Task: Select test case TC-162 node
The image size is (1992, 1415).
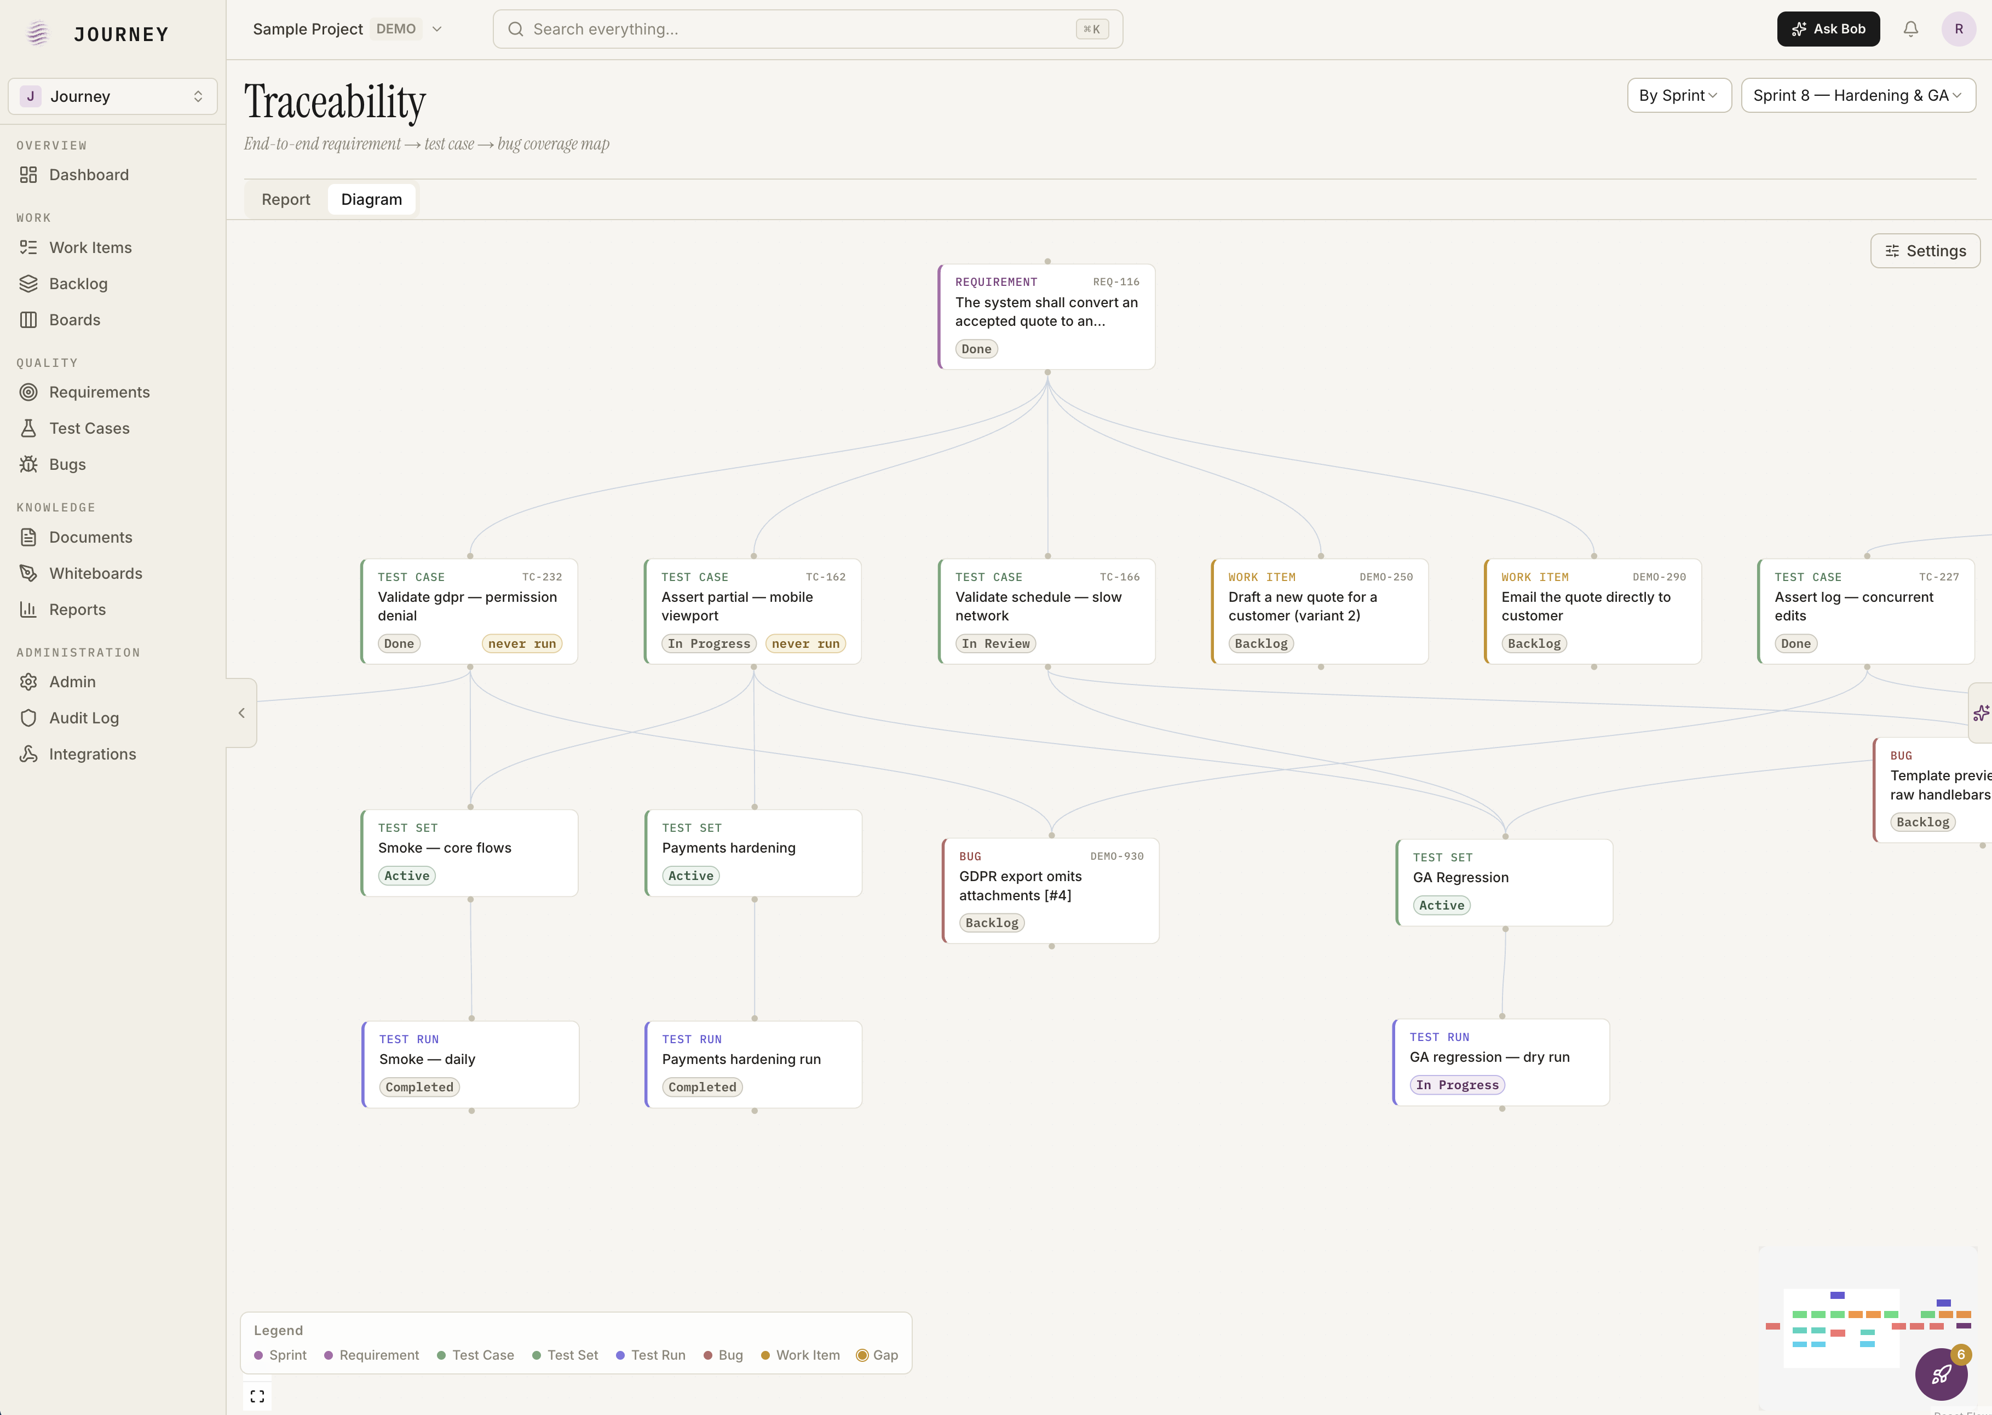Action: [x=752, y=611]
